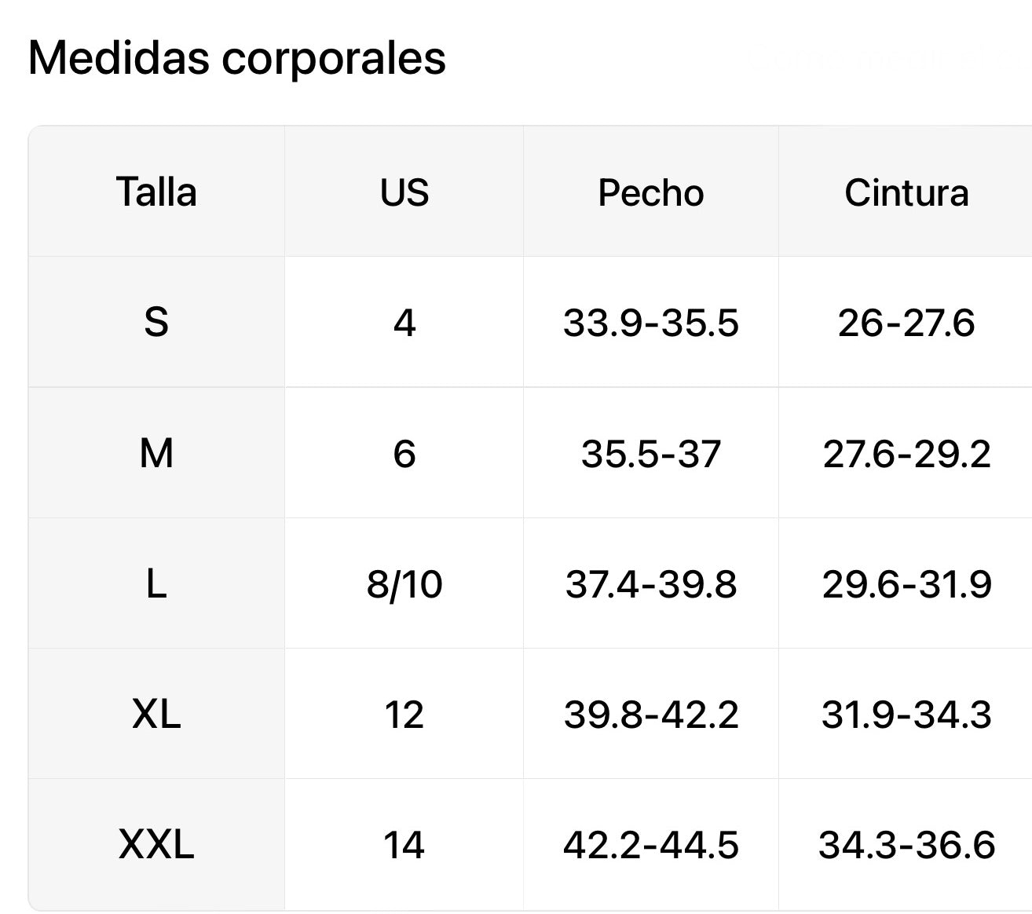This screenshot has height=914, width=1032.
Task: Select the L size row label
Action: [156, 583]
